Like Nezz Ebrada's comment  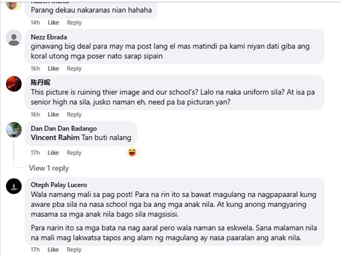coord(53,69)
